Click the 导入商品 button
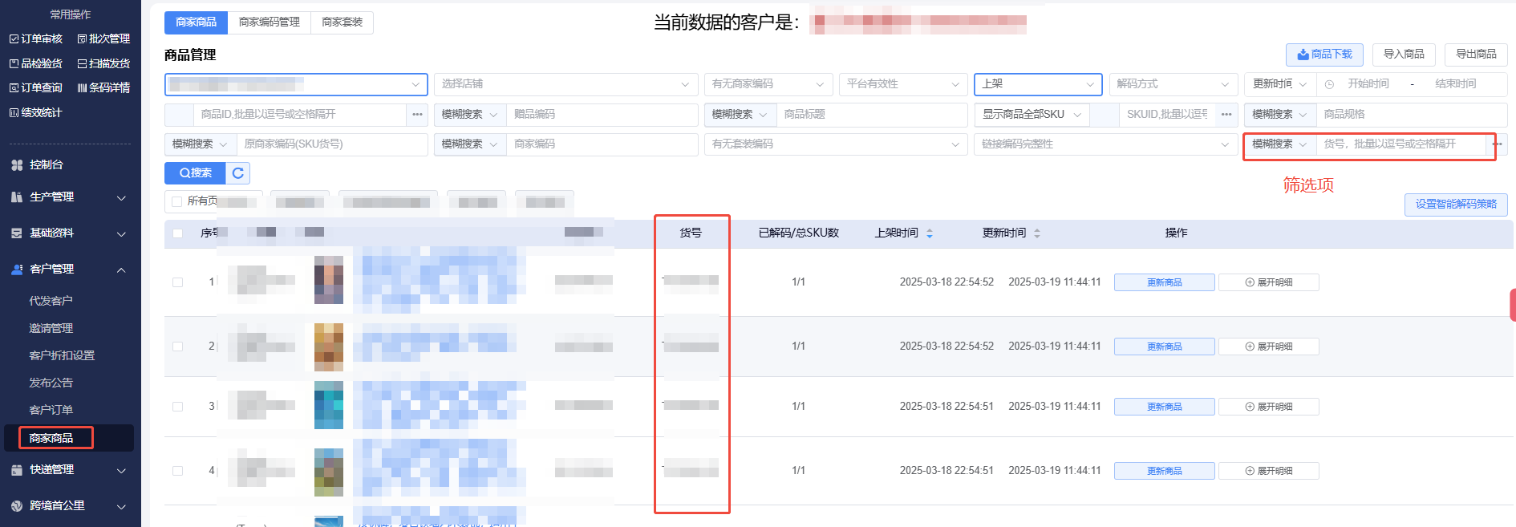The image size is (1516, 527). [x=1404, y=55]
